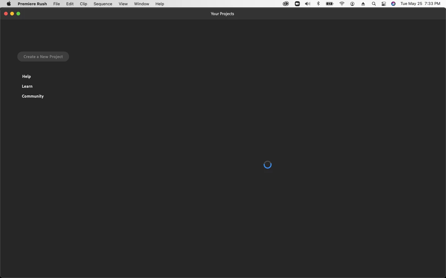Open Creative Cloud menu bar icon

(x=286, y=4)
